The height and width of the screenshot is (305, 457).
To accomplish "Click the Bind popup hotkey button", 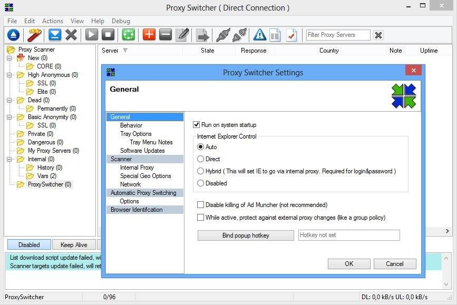I will tap(246, 235).
